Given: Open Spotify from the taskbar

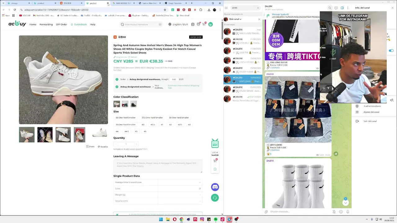Looking at the screenshot, I should pos(216,219).
